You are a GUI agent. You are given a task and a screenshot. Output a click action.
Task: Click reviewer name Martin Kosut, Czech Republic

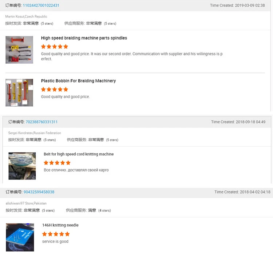coord(26,16)
